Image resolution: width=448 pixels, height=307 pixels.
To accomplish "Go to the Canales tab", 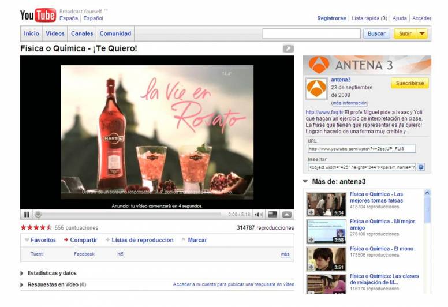I will pyautogui.click(x=82, y=33).
